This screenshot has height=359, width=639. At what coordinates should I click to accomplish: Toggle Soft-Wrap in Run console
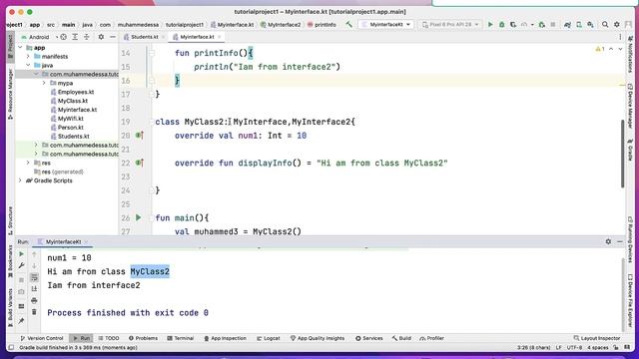(34, 277)
